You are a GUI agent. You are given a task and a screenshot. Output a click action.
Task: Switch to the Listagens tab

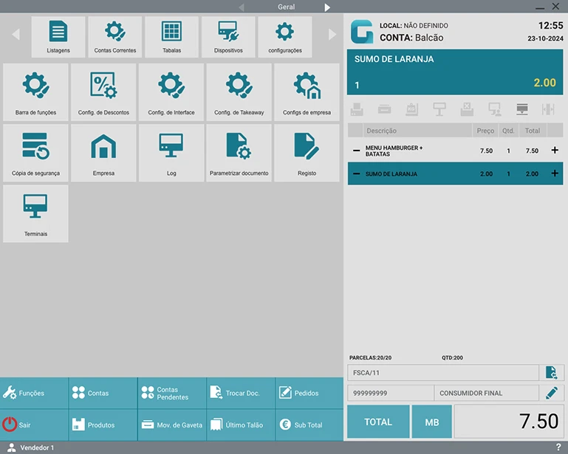coord(58,37)
